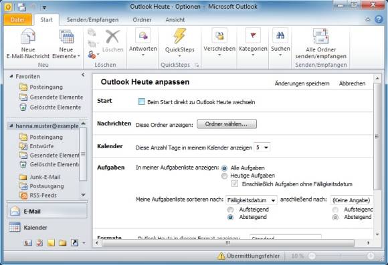
Task: Switch to the Start ribbon tab
Action: [x=47, y=20]
